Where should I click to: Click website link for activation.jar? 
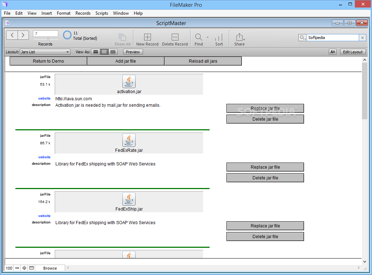(44, 98)
